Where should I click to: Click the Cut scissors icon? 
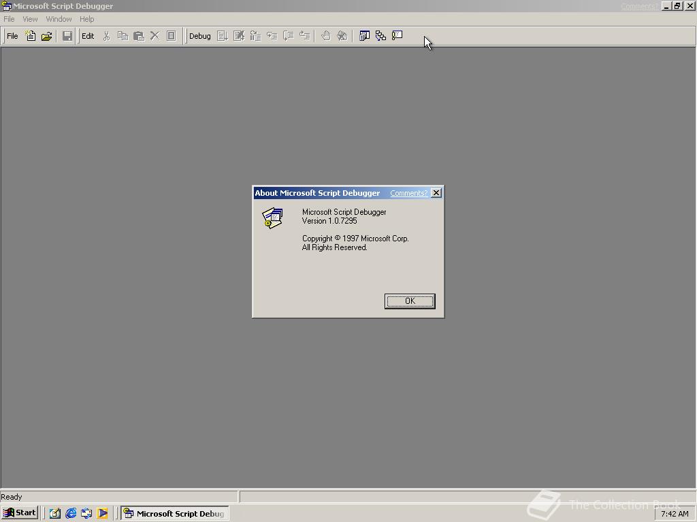pos(106,36)
